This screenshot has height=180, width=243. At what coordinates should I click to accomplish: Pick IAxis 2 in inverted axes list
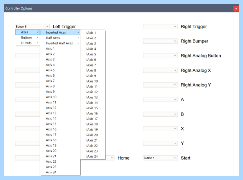tap(93, 38)
